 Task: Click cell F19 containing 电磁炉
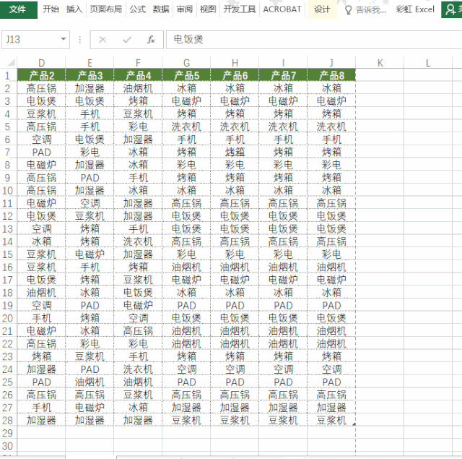coord(138,305)
